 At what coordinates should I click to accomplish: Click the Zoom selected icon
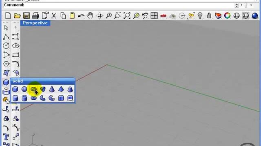point(136,16)
